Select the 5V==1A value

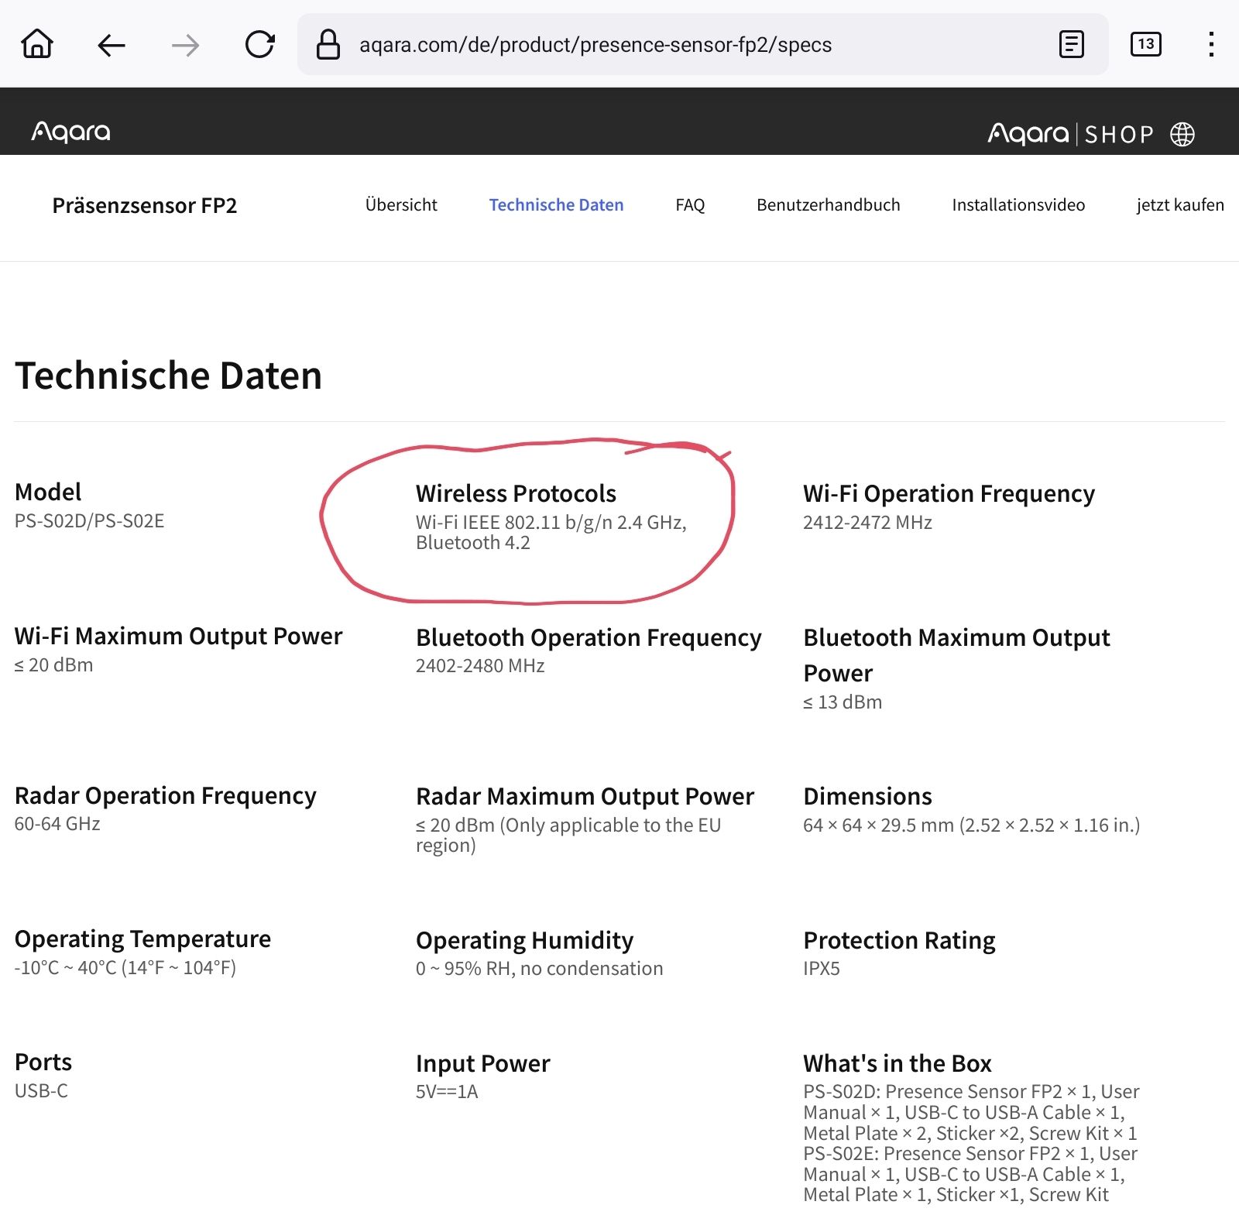tap(447, 1091)
